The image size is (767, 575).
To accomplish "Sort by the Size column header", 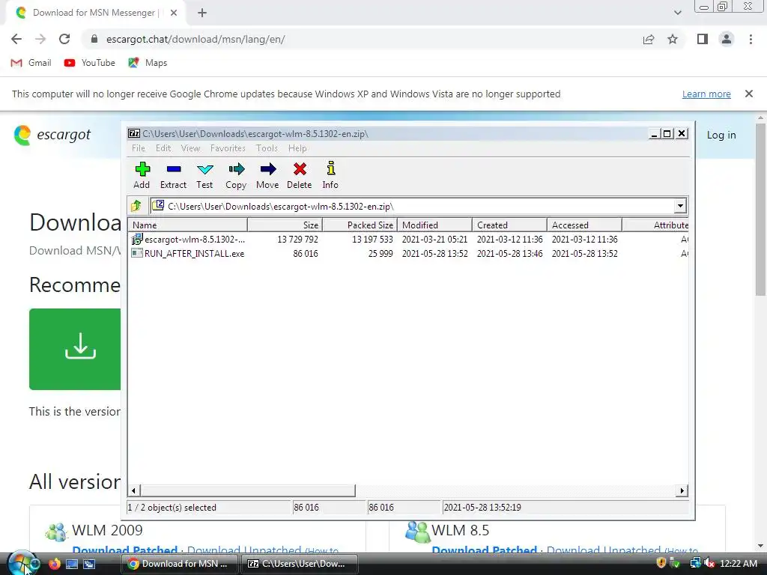I will point(285,225).
